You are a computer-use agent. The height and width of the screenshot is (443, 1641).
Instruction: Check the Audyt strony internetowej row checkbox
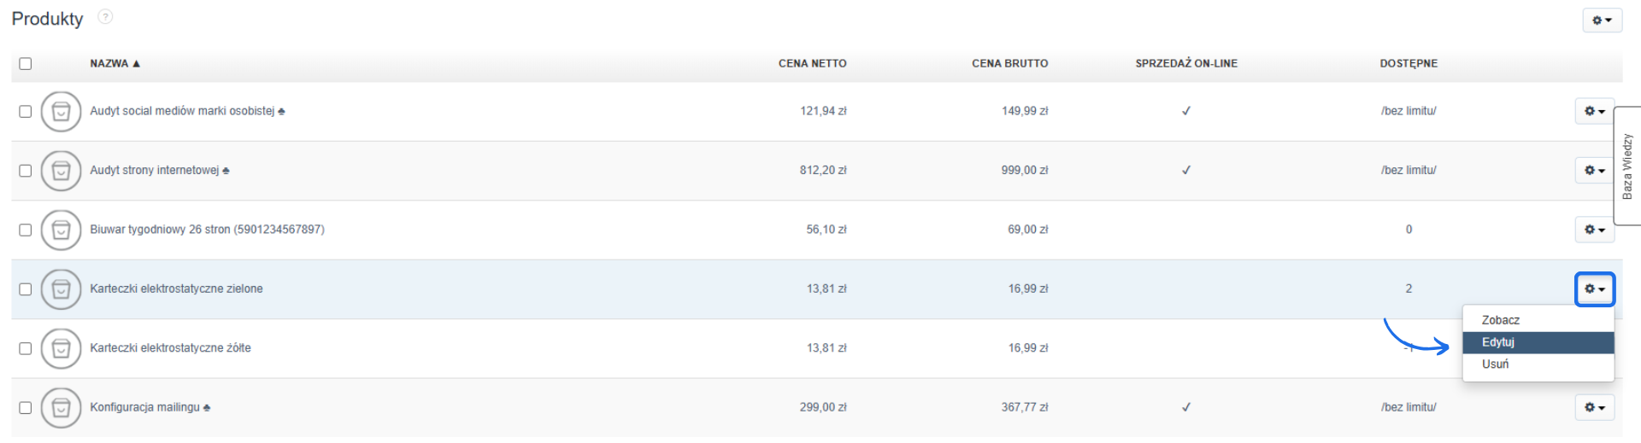[26, 171]
